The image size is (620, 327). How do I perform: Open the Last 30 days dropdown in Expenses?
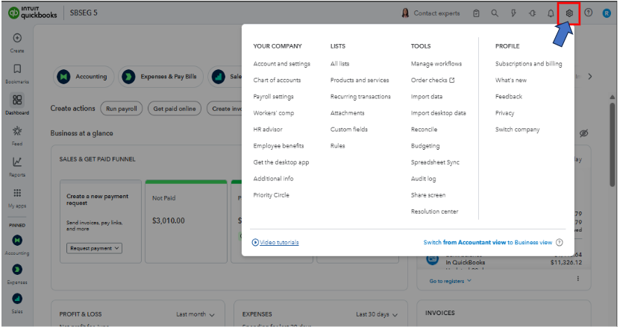click(x=377, y=314)
